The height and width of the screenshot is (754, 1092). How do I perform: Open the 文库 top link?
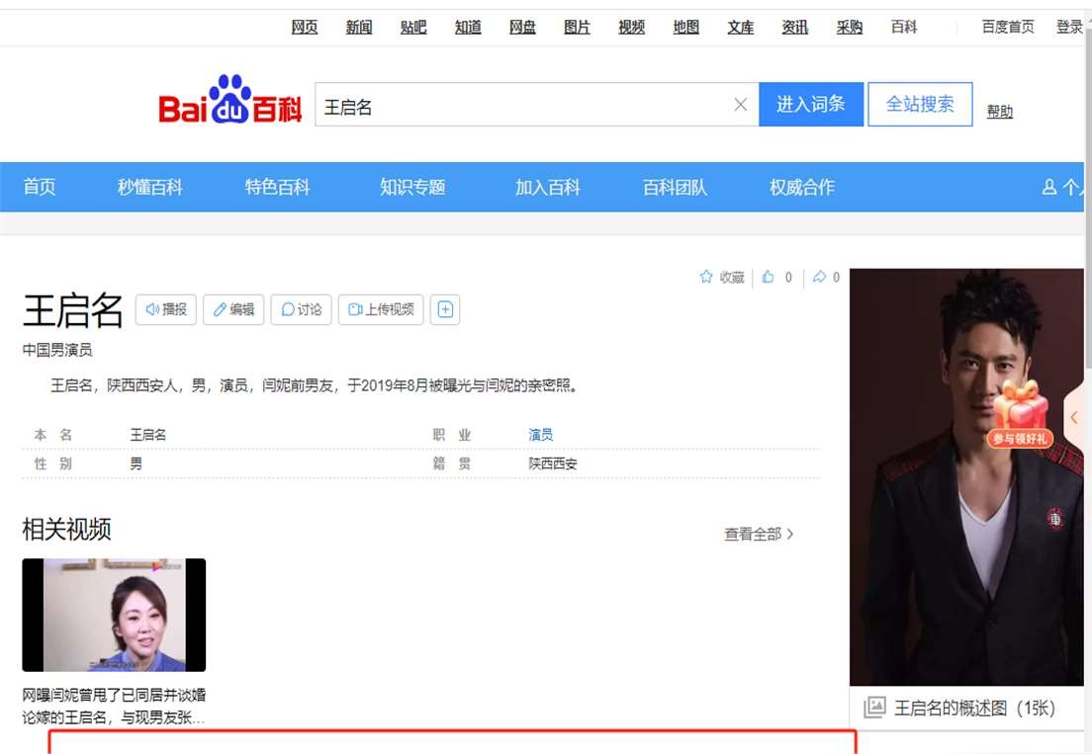[740, 27]
